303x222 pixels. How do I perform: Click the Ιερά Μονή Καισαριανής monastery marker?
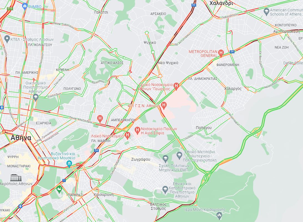[219, 216]
